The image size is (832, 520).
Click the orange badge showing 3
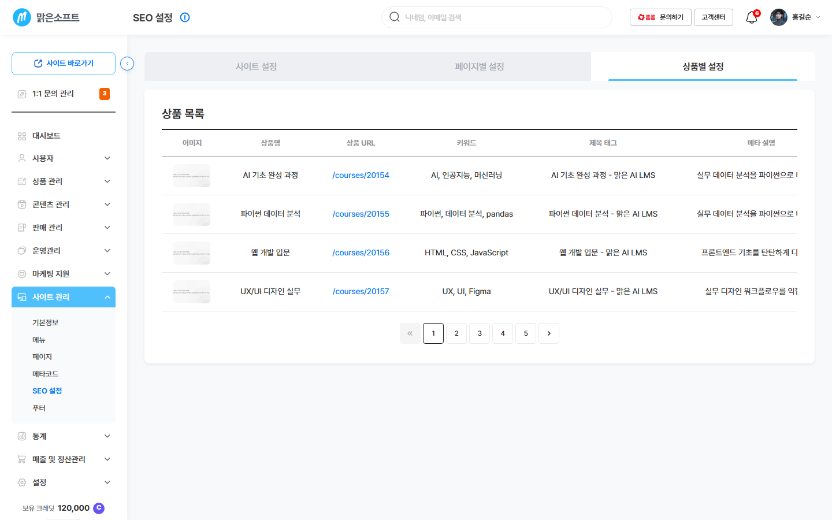(105, 94)
